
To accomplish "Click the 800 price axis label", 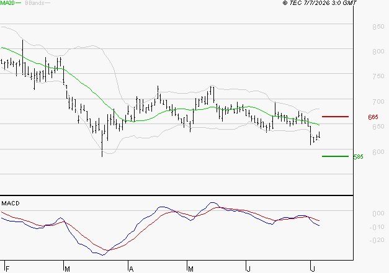I will point(378,51).
